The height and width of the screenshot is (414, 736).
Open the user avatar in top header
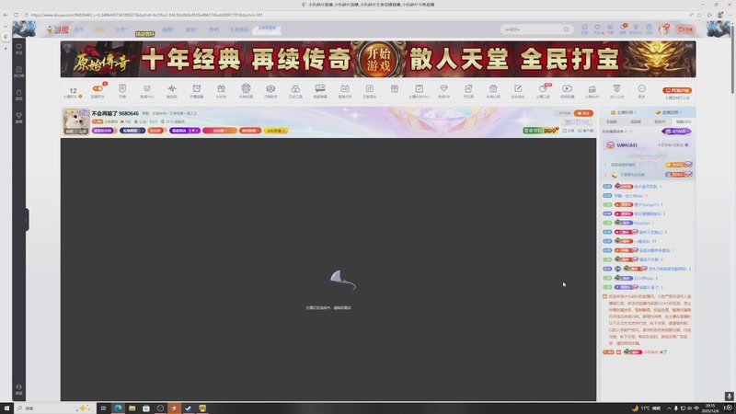tap(663, 29)
